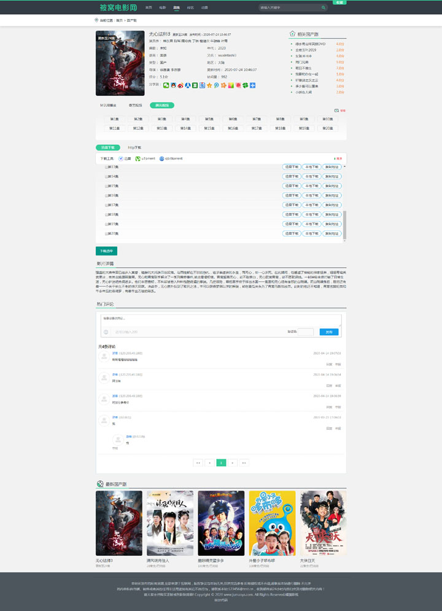442x611 pixels.
Task: Click the blue plus more-share icon
Action: tap(252, 85)
